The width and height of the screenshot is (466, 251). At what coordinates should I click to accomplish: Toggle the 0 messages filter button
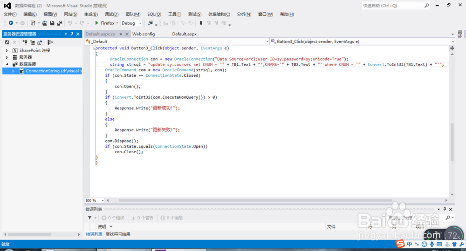pyautogui.click(x=171, y=218)
